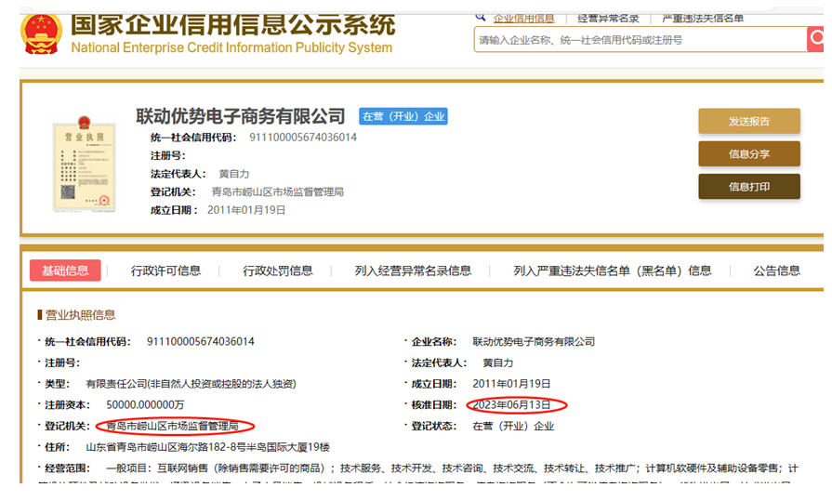Click the magnifier icon beside 企业信用信息
Viewport: 832px width, 501px height.
pyautogui.click(x=481, y=17)
